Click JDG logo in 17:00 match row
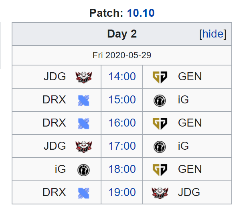This screenshot has width=247, height=210. [x=84, y=147]
